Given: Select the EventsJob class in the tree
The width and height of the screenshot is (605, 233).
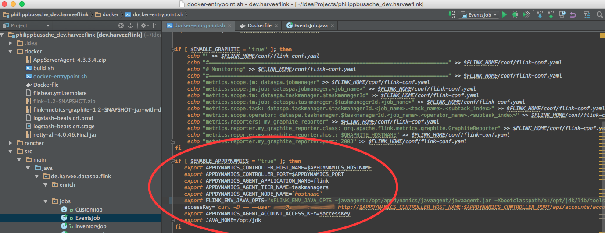Looking at the screenshot, I should [x=81, y=218].
